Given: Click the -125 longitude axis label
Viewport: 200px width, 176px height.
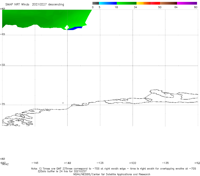Looking at the screenshot, I should pos(165,163).
